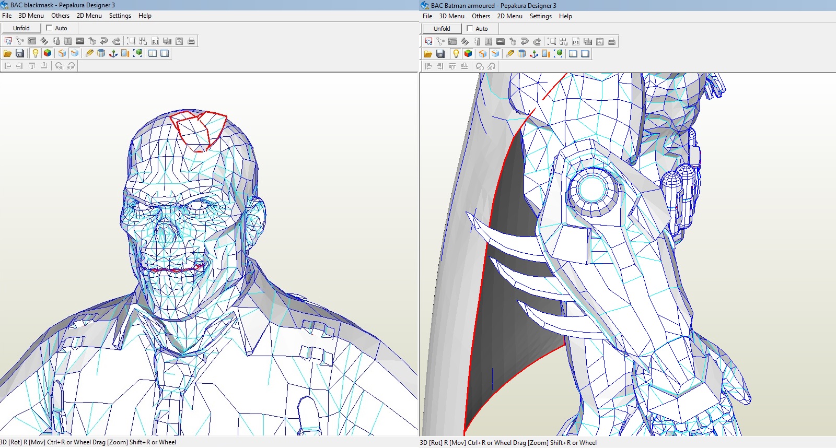Click the Add Image tool in Batman armoured window
Screen dimensions: 836x448
(x=501, y=41)
